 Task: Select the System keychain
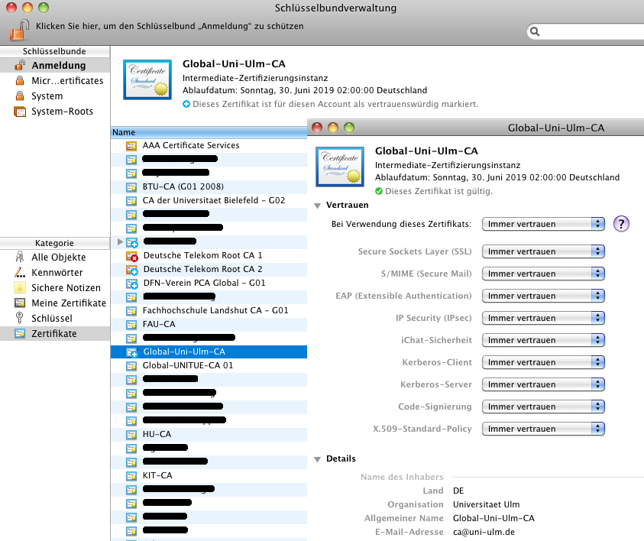pos(55,96)
